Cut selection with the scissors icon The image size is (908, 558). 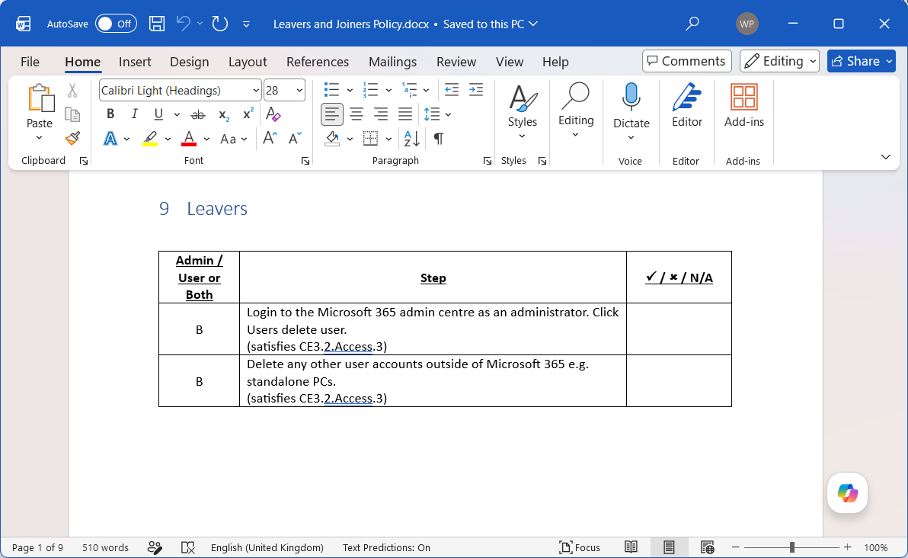(x=72, y=91)
